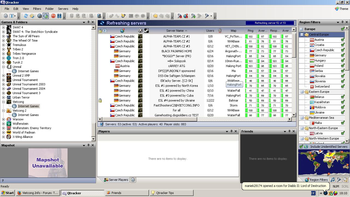The image size is (350, 197).
Task: Click the open folder refresh toolbar icon
Action: coord(32,16)
